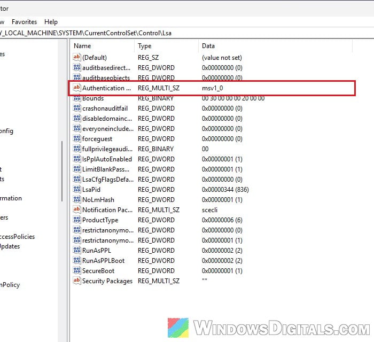
Task: Click the SecureBoot value name
Action: tap(98, 271)
